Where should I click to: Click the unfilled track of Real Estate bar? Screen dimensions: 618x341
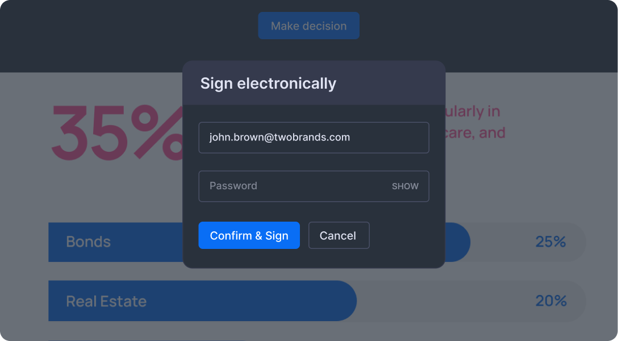coord(443,301)
